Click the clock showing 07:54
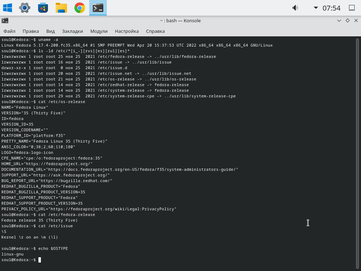Image resolution: width=361 pixels, height=271 pixels. pos(331,8)
